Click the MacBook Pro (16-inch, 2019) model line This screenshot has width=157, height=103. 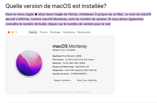[x=67, y=56]
